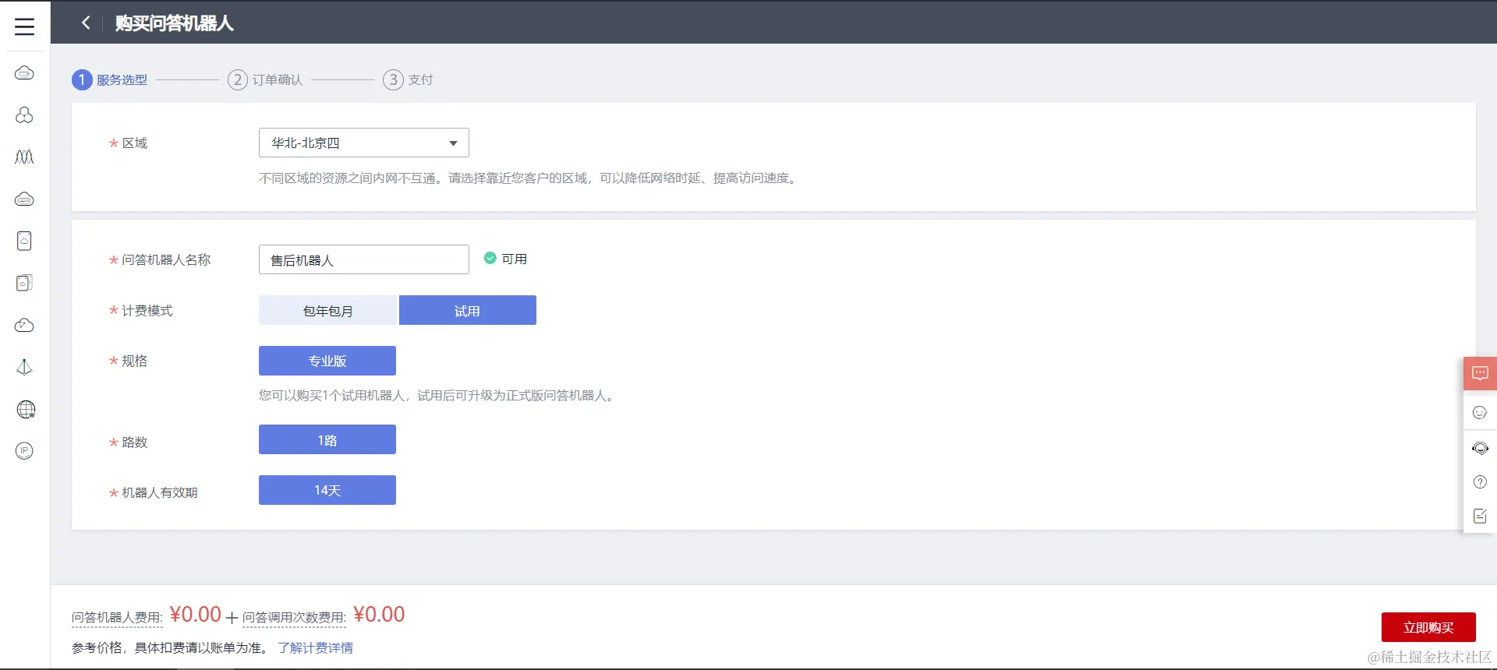Click the 机器人有效期 label
1497x670 pixels.
click(160, 492)
